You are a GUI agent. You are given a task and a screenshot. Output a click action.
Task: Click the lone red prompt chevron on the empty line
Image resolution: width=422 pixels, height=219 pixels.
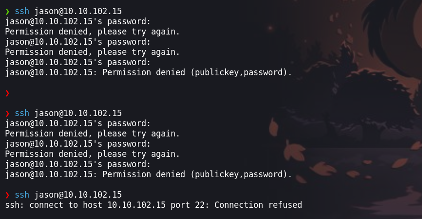coord(7,93)
